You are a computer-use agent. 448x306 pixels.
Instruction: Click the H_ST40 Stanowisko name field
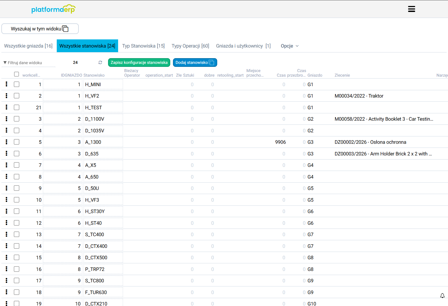click(x=103, y=223)
